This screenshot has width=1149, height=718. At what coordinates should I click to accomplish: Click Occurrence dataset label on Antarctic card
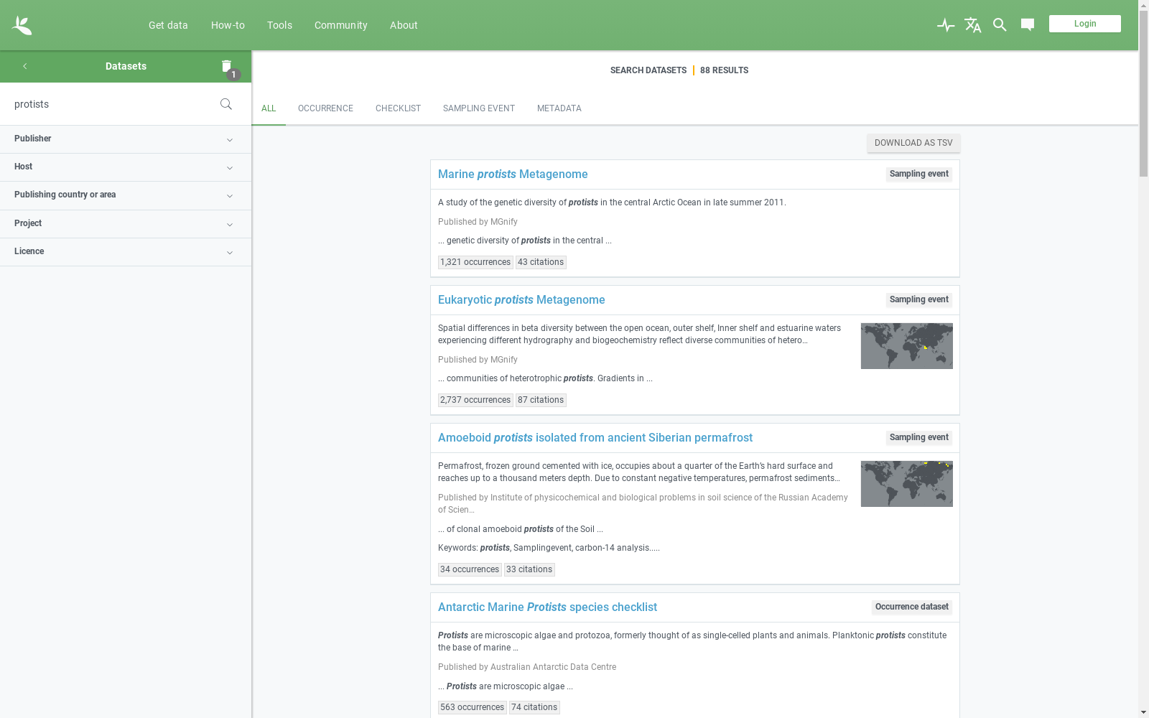click(x=911, y=607)
